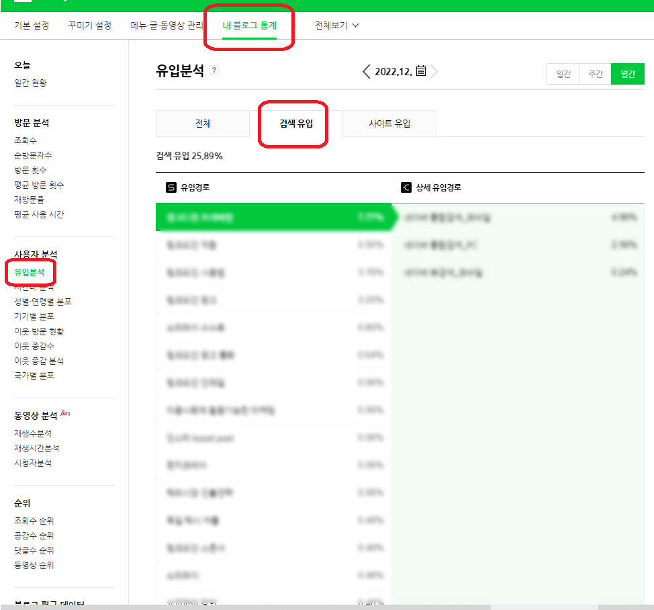Open the calendar date picker icon
Screen dimensions: 654x610
click(x=421, y=71)
